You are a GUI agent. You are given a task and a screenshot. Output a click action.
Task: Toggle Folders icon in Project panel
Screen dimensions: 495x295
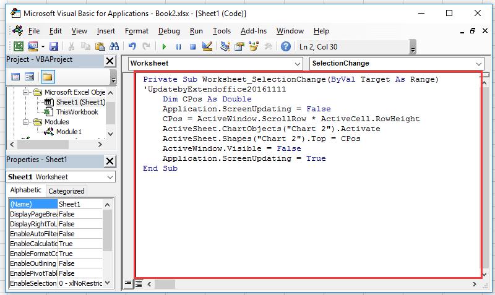coord(48,77)
